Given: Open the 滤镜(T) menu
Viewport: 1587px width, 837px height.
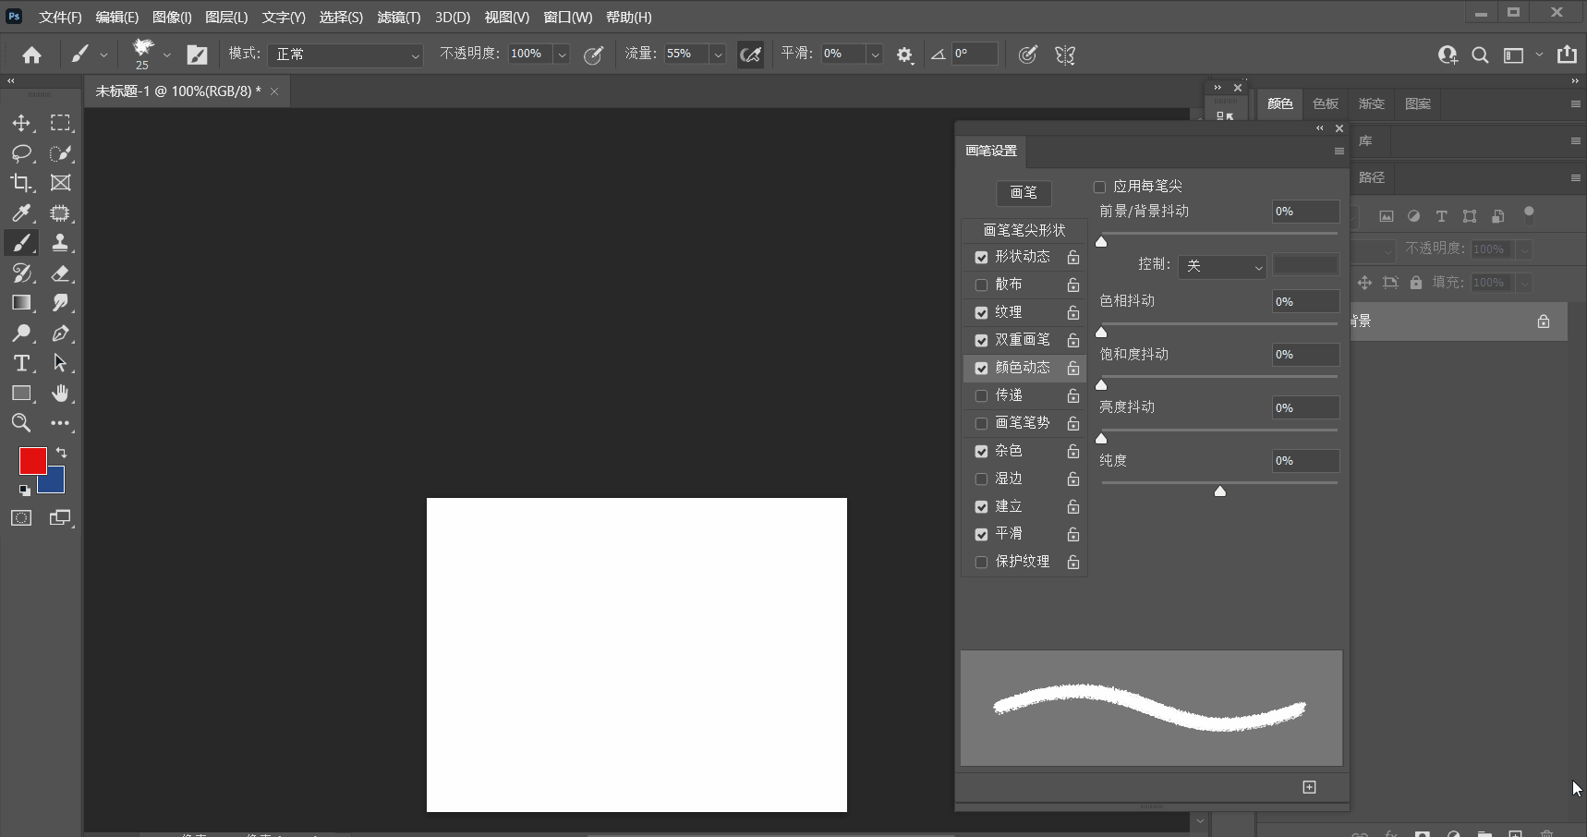Looking at the screenshot, I should [398, 18].
